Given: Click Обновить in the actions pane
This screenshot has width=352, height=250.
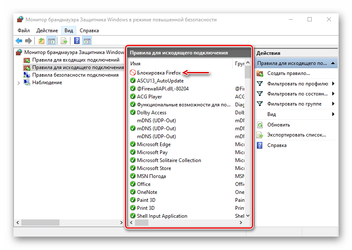Looking at the screenshot, I should click(278, 125).
